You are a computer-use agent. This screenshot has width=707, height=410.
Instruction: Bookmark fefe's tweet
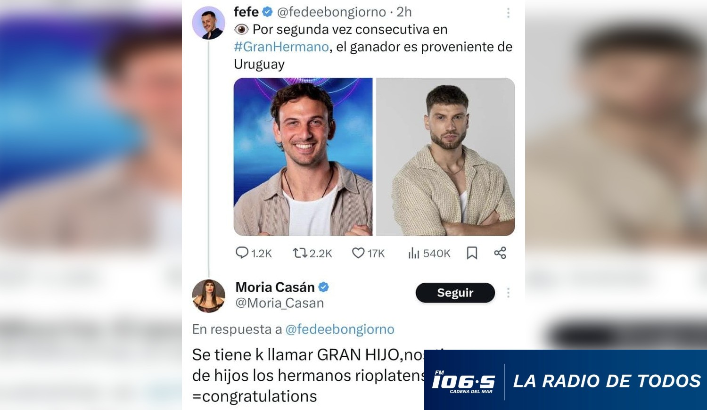click(472, 253)
